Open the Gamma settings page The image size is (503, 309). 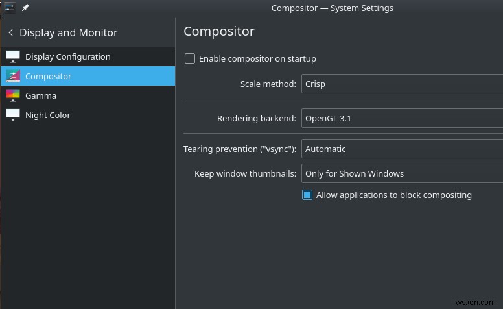point(88,95)
